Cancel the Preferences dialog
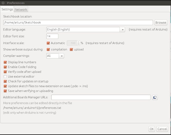Screen dimensions: 171x135 coord(162,129)
